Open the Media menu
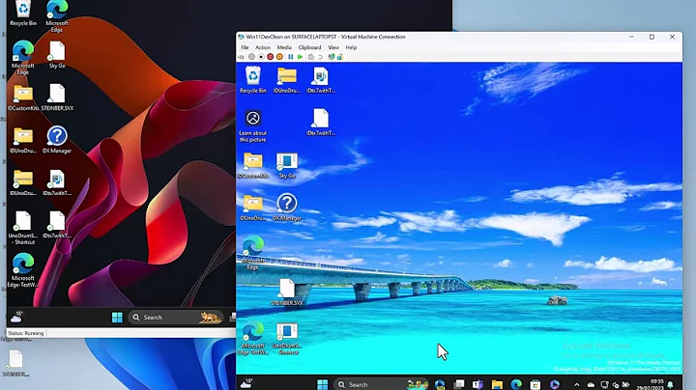 tap(284, 47)
